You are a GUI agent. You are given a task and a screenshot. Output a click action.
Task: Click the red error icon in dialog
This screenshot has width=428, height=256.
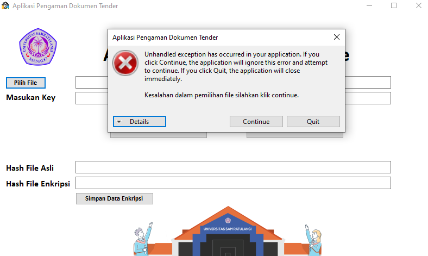125,63
